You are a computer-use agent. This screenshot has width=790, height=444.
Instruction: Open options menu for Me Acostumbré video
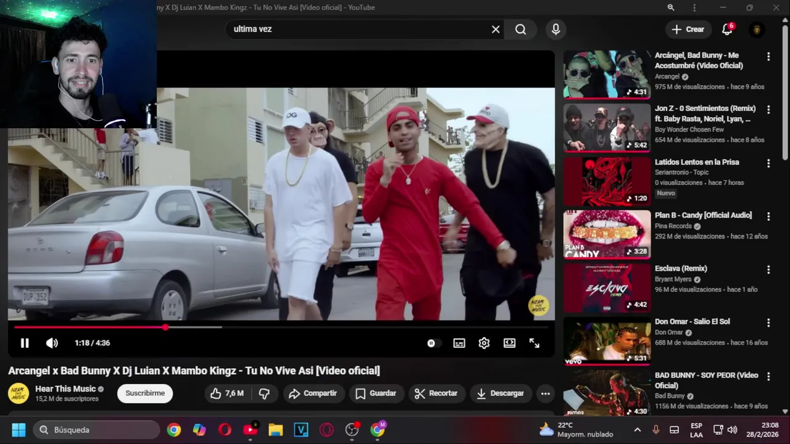pos(768,57)
